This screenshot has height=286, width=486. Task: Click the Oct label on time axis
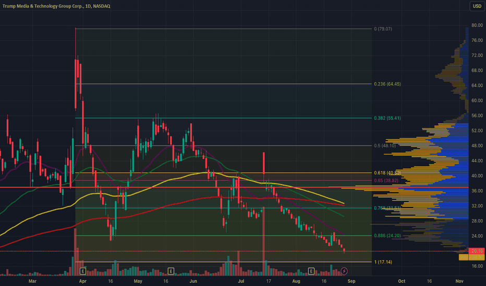(x=402, y=281)
